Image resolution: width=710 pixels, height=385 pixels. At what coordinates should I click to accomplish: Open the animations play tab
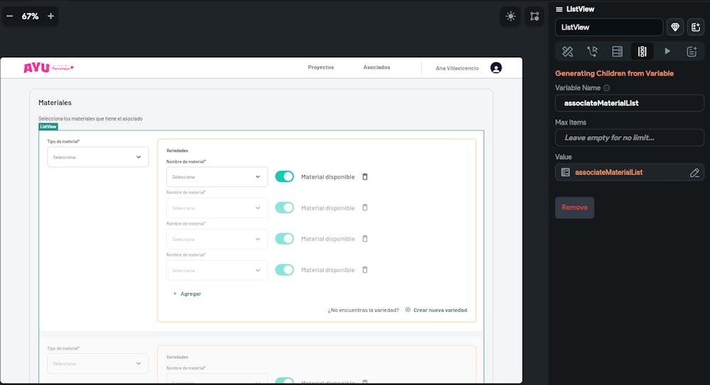pos(667,52)
